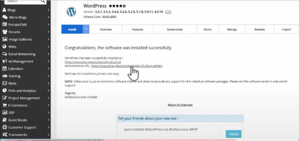Screen dimensions: 299x141
Task: Switch to the Features tab
Action: pos(138,29)
